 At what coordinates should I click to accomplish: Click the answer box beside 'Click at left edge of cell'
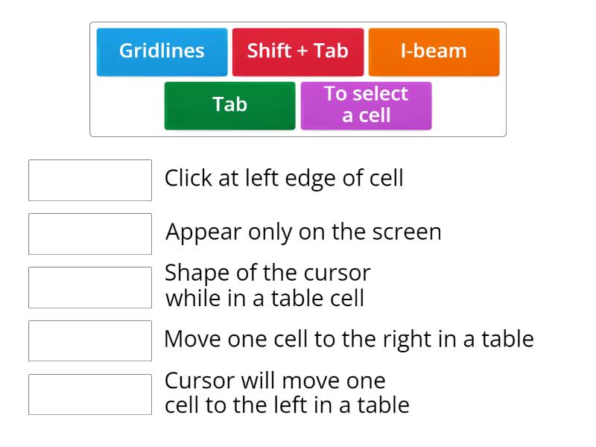pos(89,180)
